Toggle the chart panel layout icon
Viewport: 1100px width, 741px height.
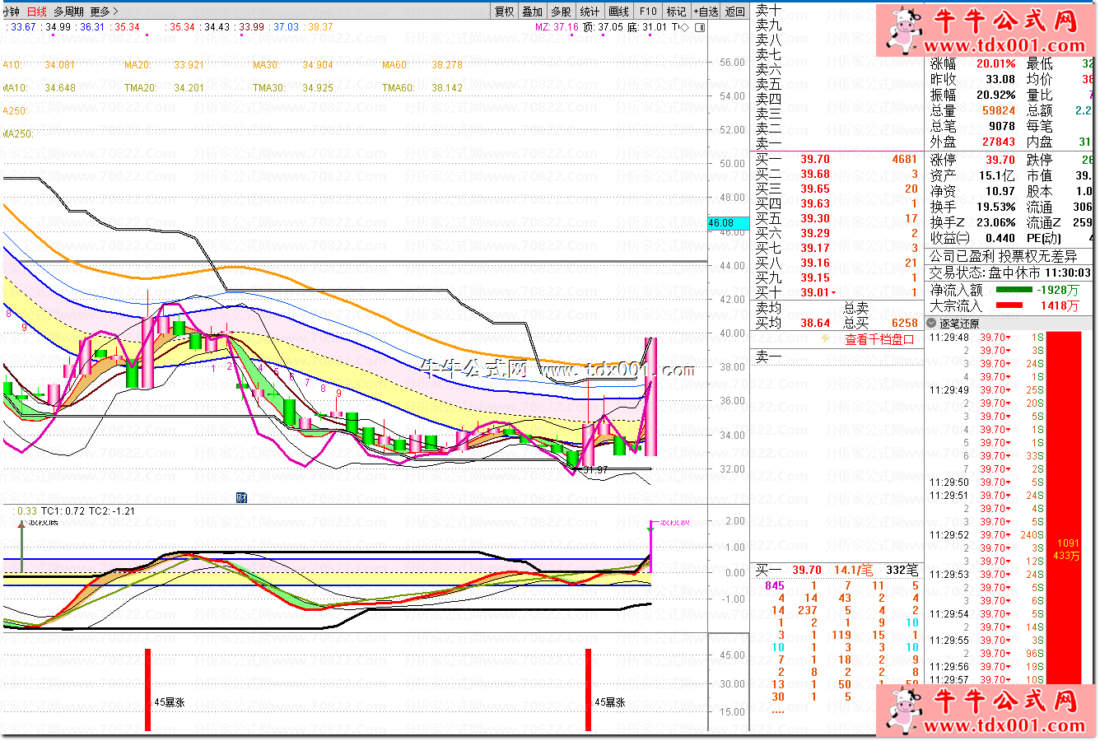(700, 27)
